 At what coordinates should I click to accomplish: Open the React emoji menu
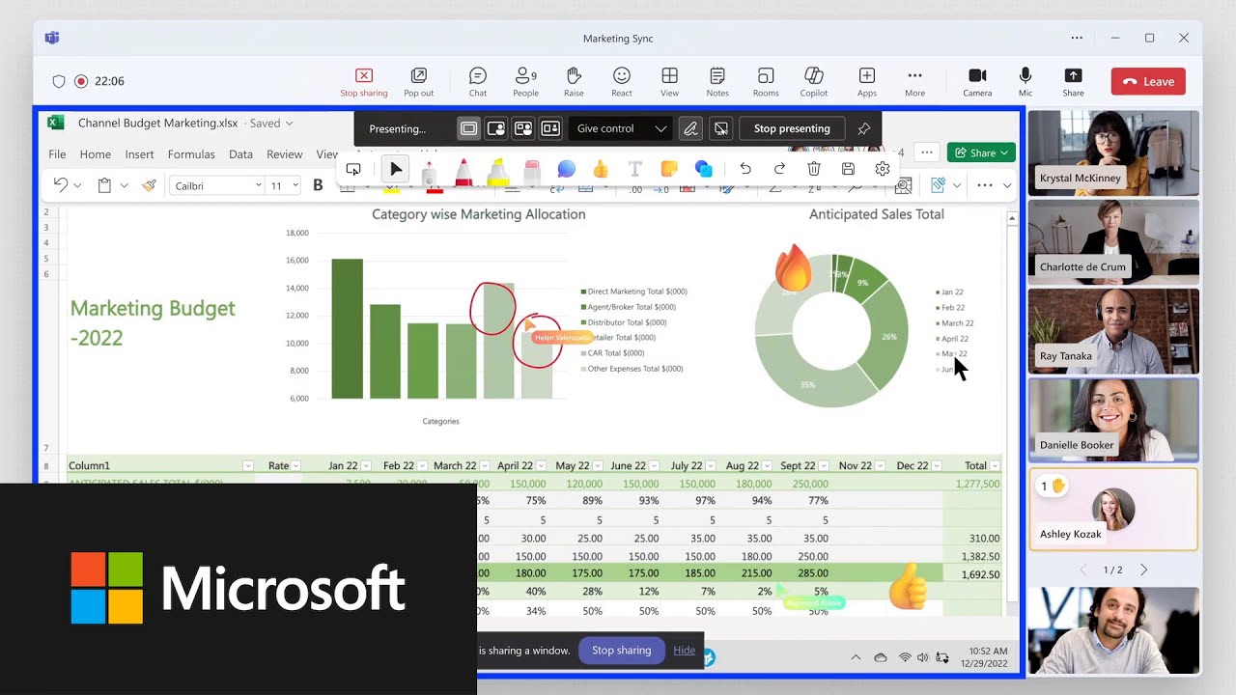(622, 82)
